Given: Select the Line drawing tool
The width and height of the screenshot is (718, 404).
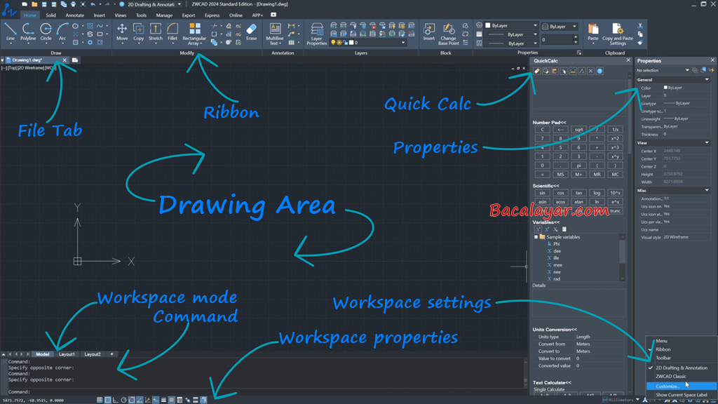Looking at the screenshot, I should (x=10, y=31).
